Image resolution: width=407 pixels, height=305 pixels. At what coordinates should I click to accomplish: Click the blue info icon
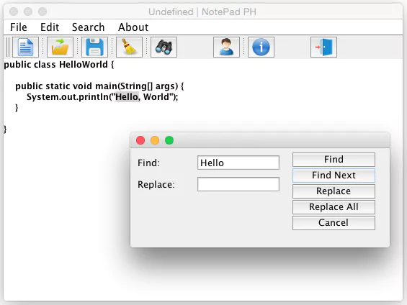(x=261, y=47)
